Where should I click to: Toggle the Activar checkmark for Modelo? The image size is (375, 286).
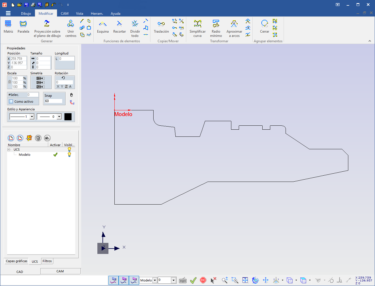tap(55, 155)
